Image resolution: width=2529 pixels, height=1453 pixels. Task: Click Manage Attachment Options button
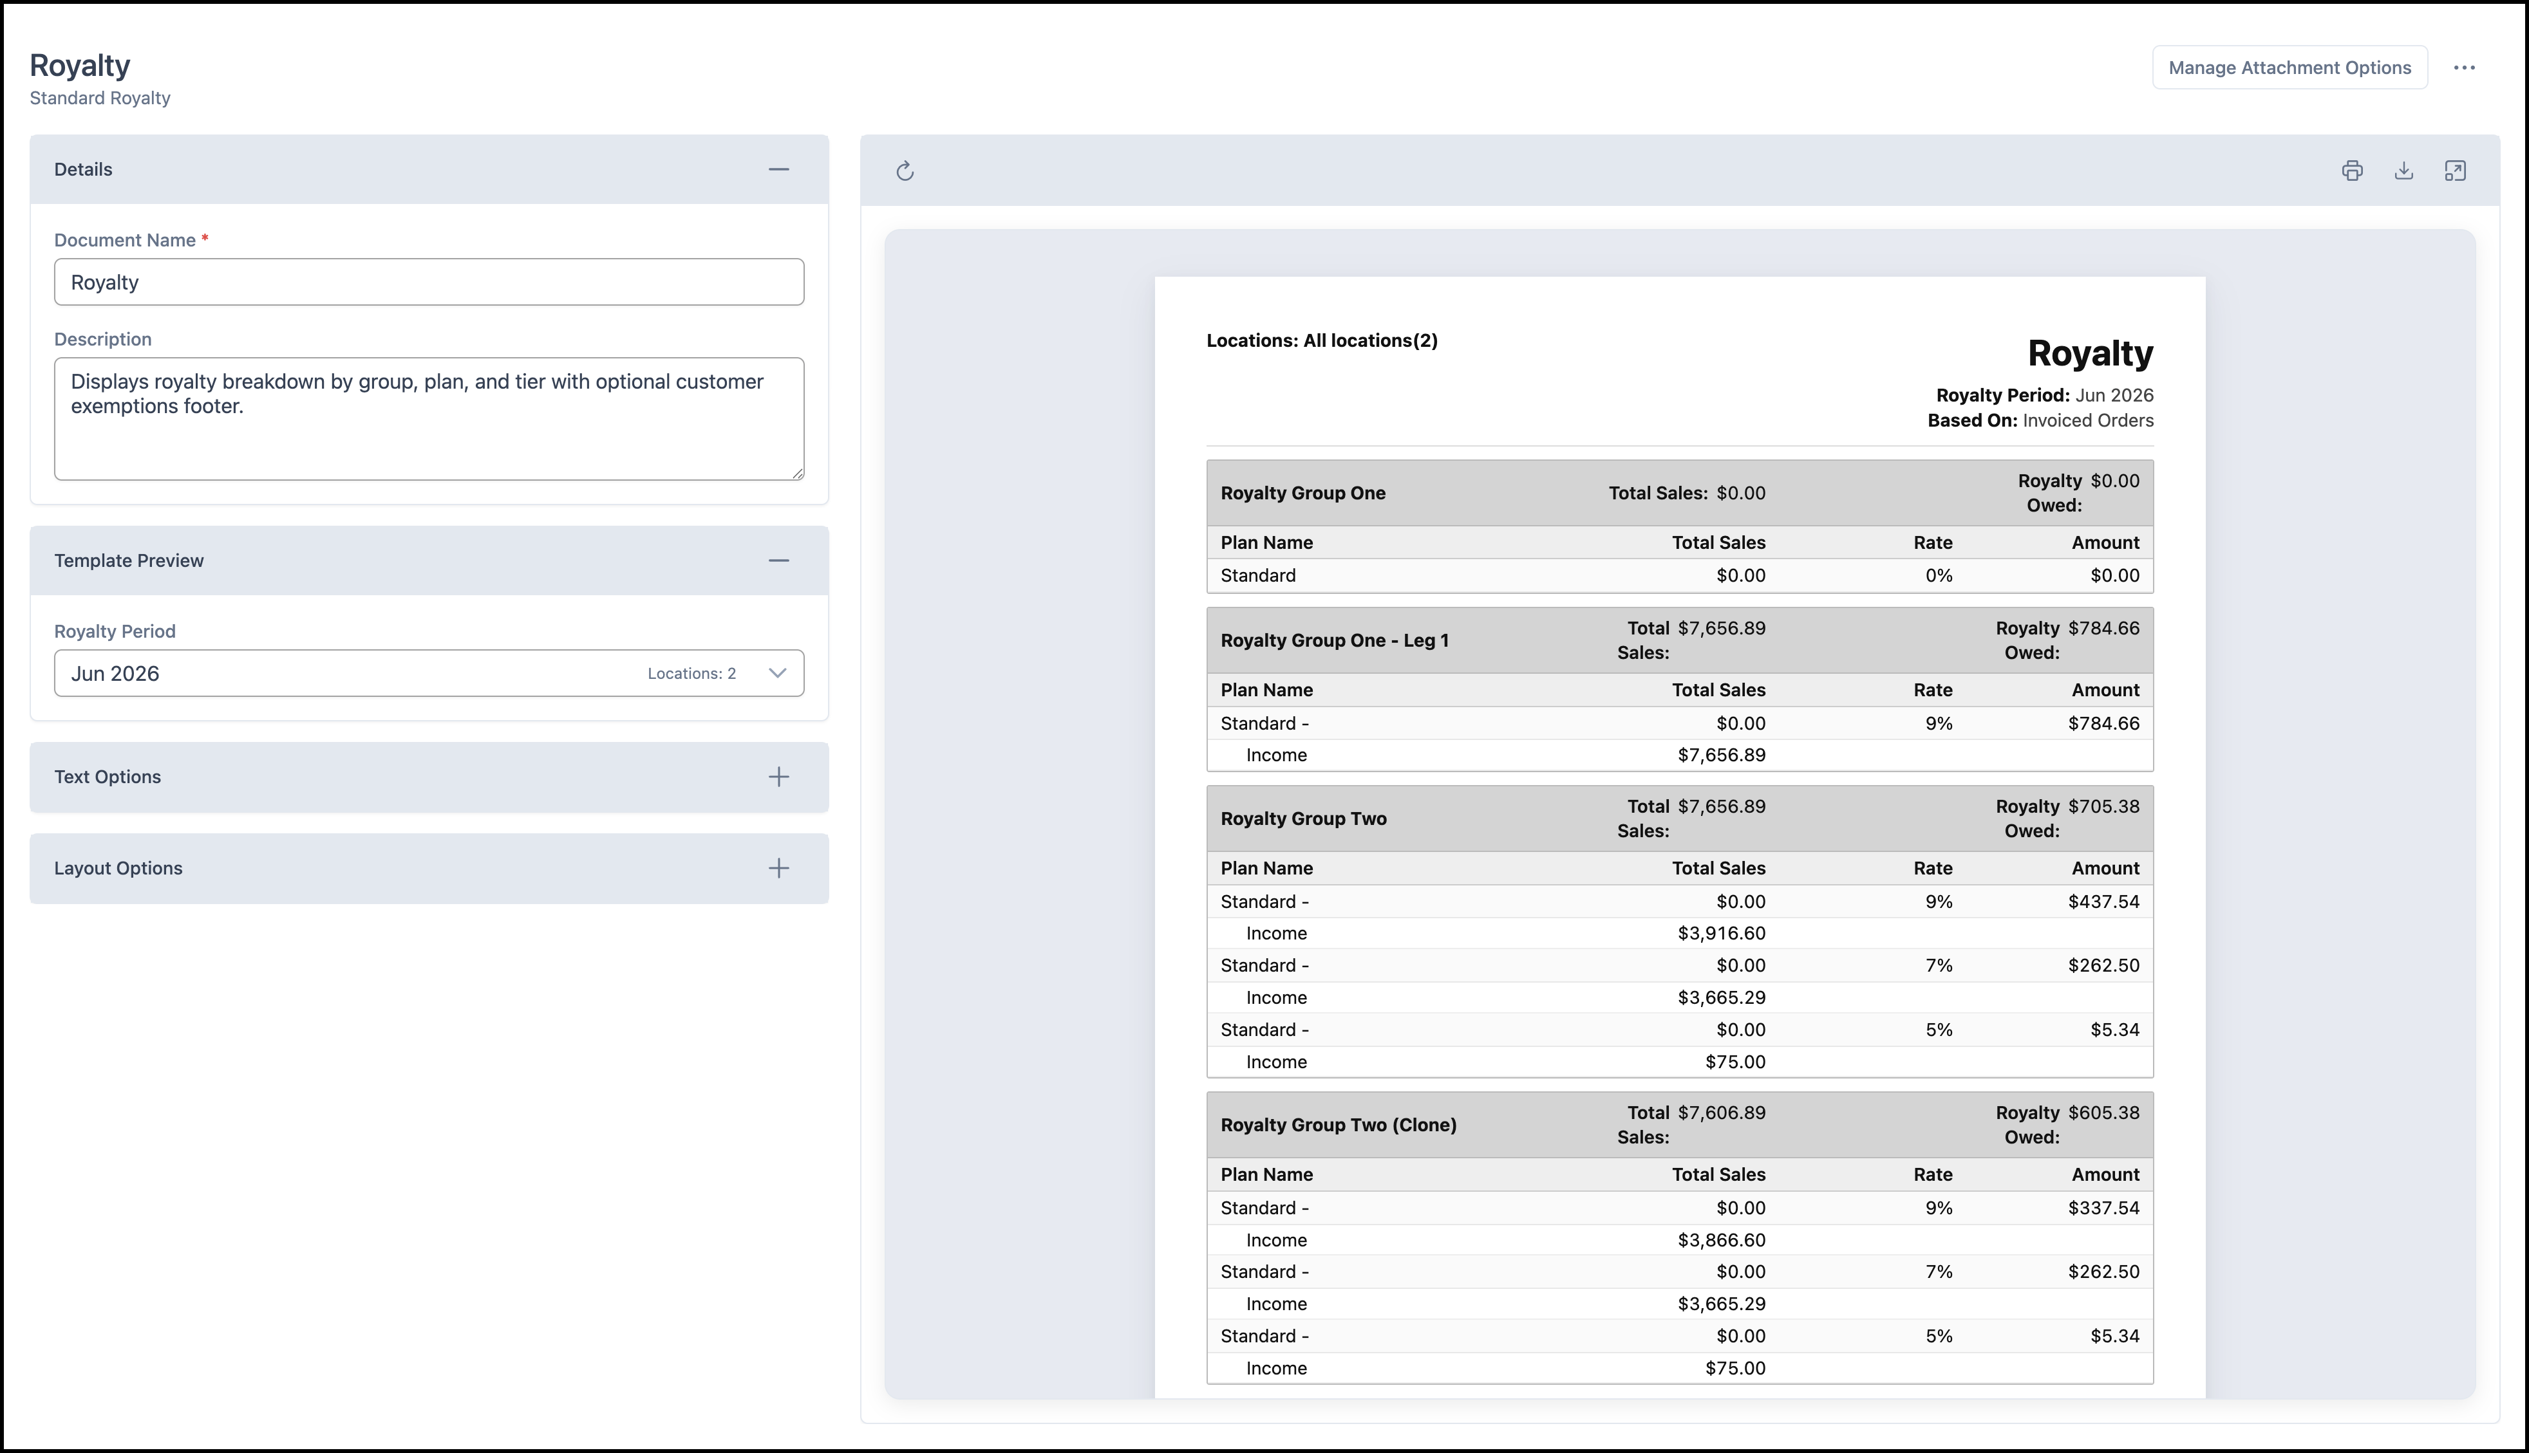point(2289,68)
